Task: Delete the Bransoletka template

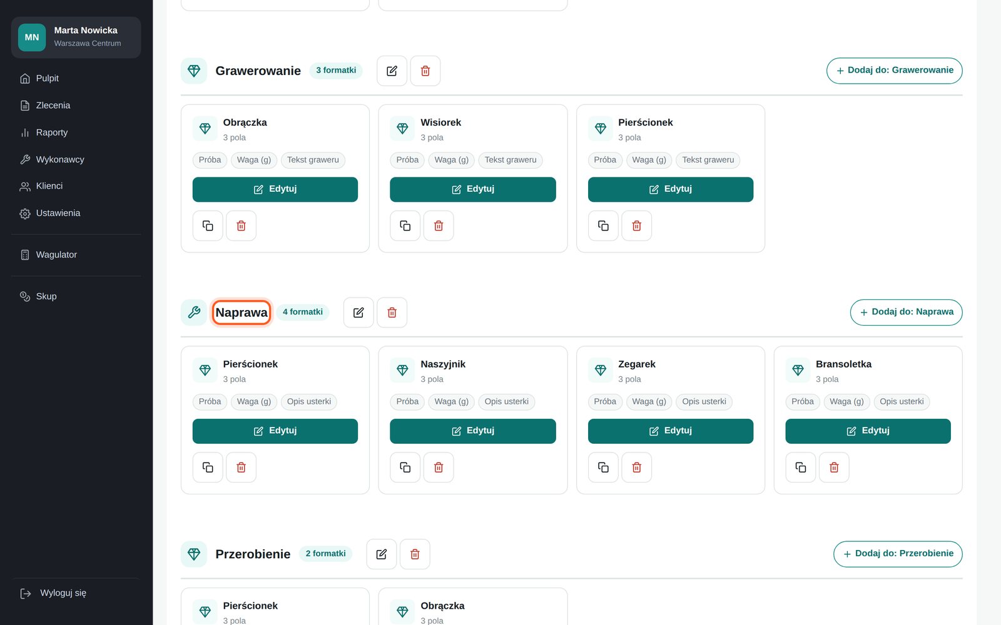Action: click(x=834, y=467)
